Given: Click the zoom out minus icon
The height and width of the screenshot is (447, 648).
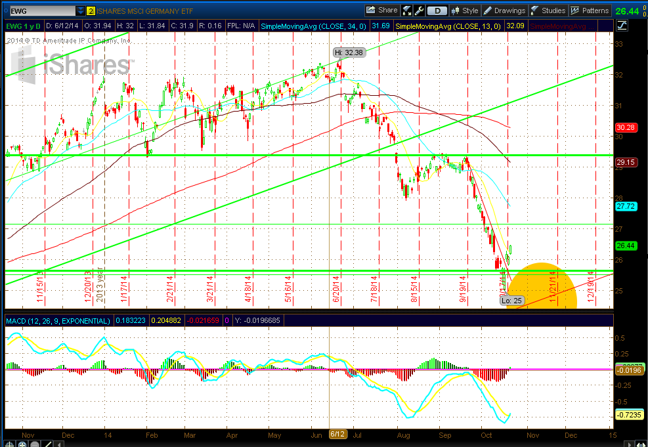Looking at the screenshot, I should tap(35, 444).
